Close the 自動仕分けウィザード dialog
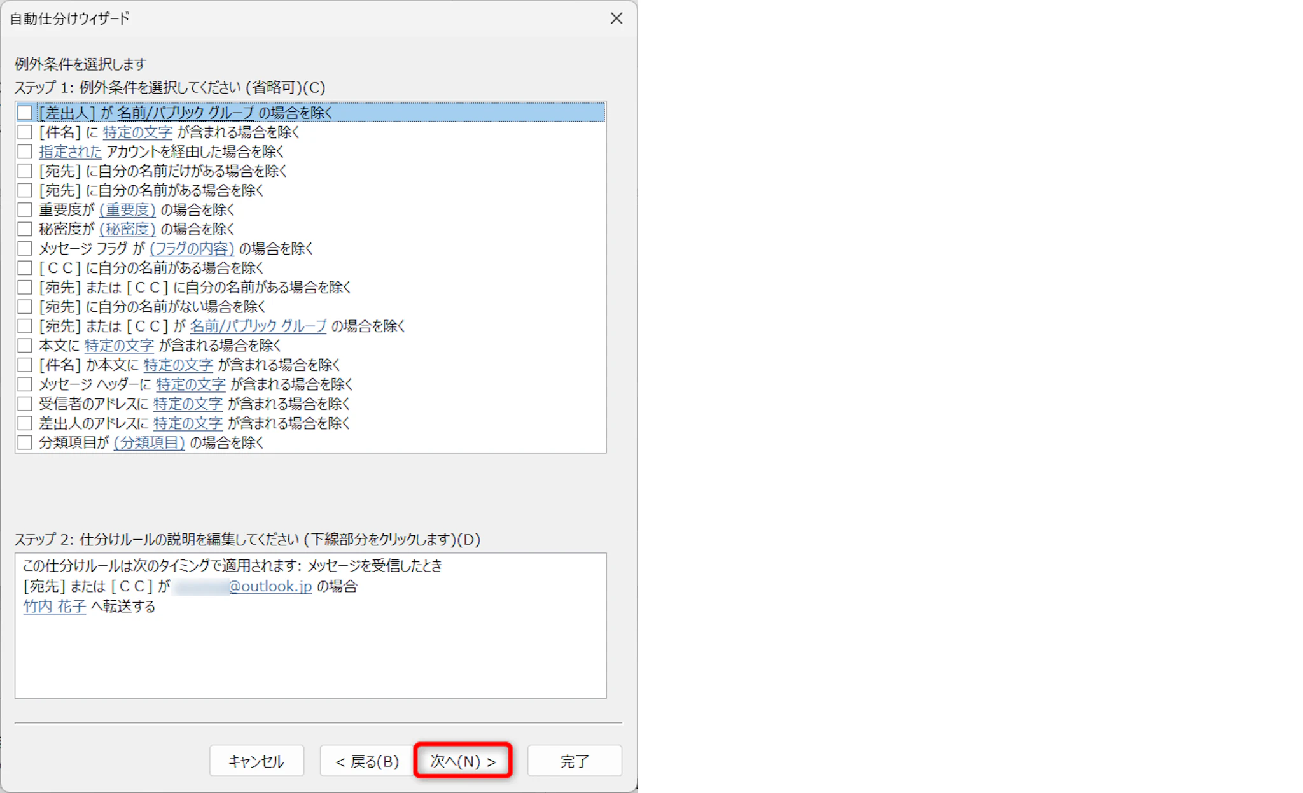 616,18
